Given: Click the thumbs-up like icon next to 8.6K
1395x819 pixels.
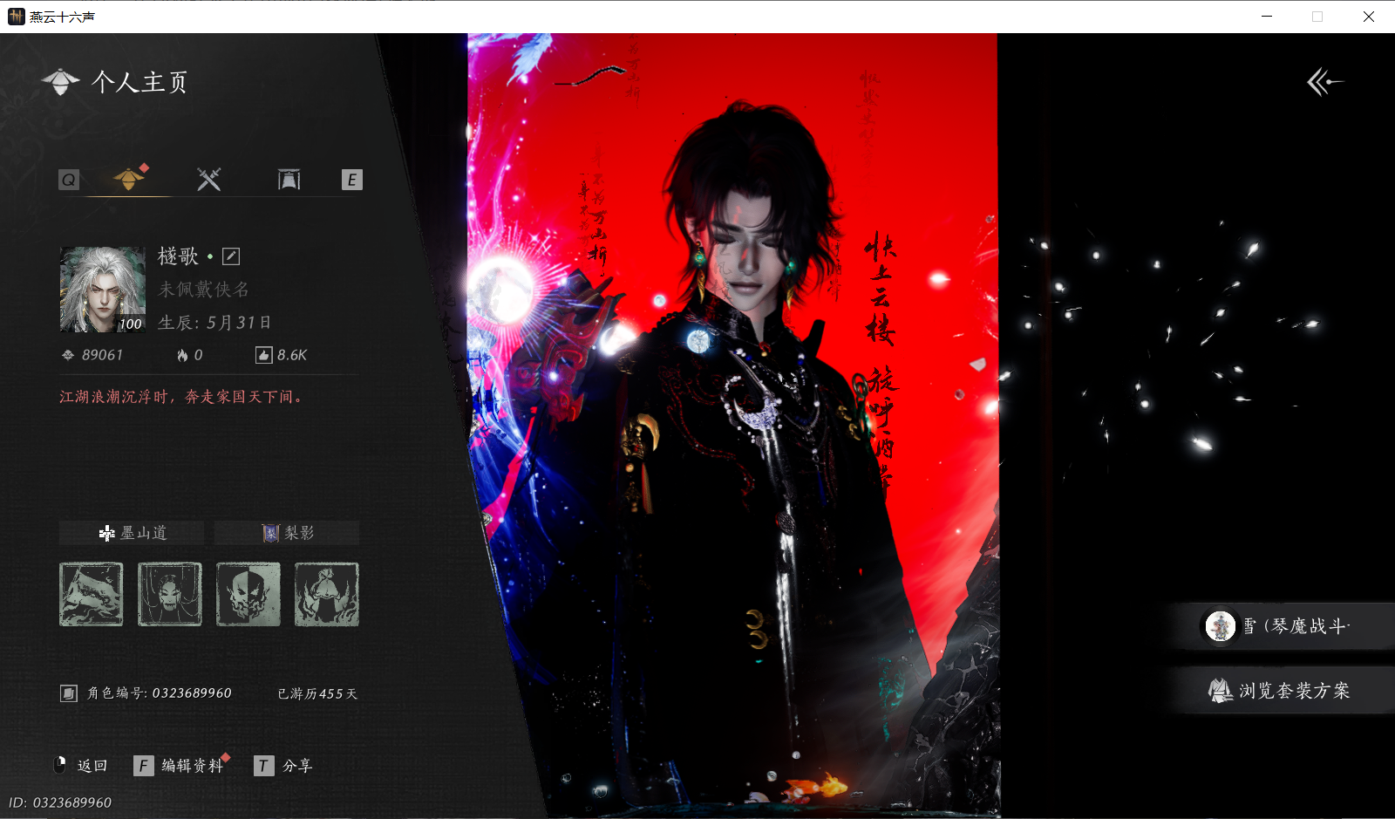Looking at the screenshot, I should pyautogui.click(x=263, y=355).
